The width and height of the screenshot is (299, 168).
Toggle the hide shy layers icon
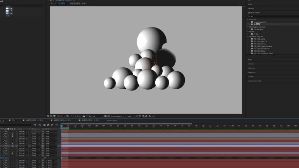coord(44,125)
